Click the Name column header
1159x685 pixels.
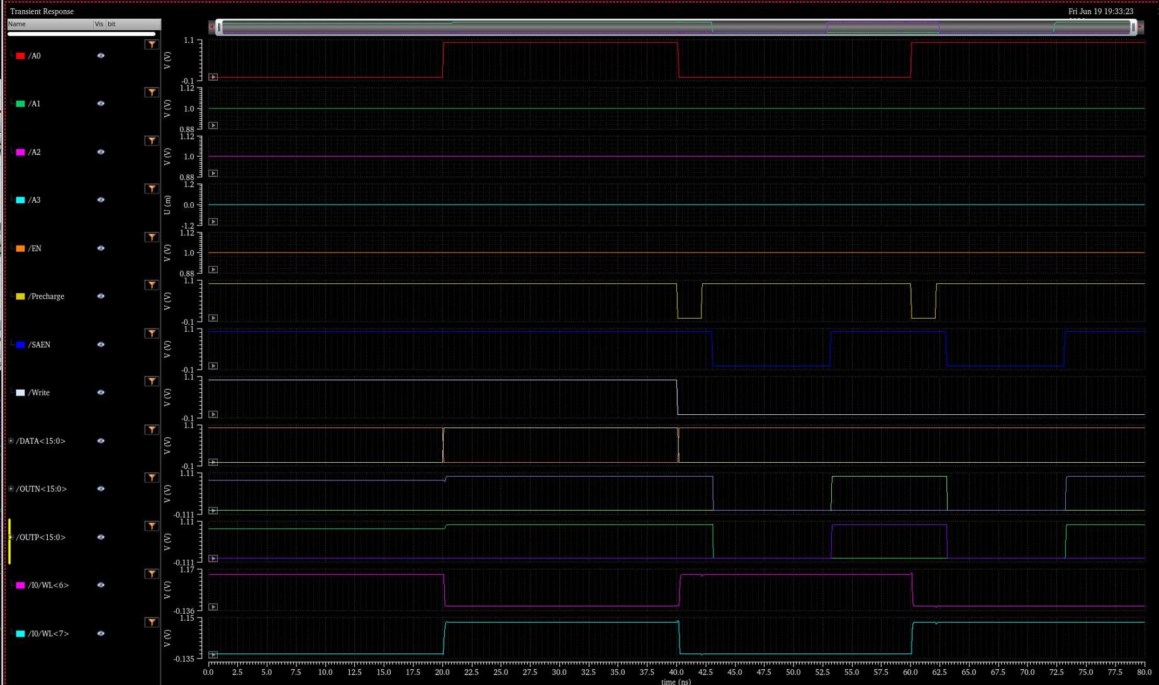point(50,25)
